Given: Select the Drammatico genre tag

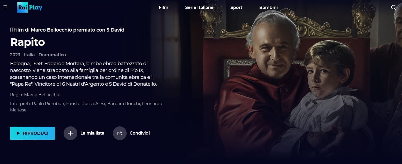Looking at the screenshot, I should coord(52,55).
